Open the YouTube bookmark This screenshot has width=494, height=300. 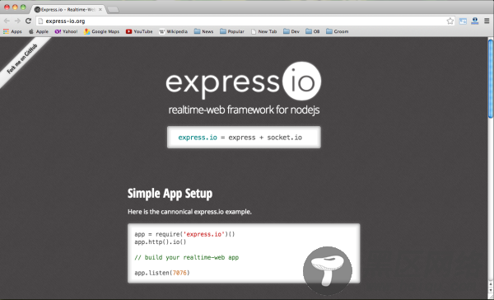tap(139, 31)
